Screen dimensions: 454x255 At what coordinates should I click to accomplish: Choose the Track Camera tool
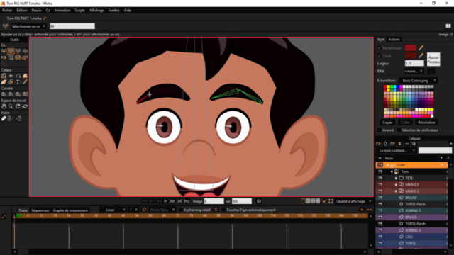click(x=4, y=94)
